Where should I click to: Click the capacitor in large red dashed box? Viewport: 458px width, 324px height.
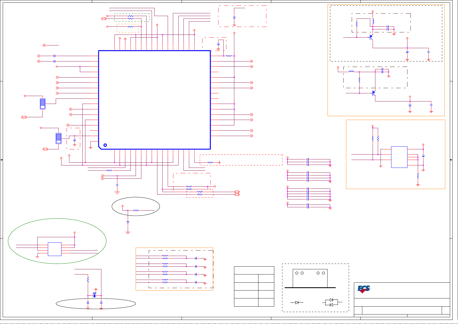pyautogui.click(x=234, y=18)
